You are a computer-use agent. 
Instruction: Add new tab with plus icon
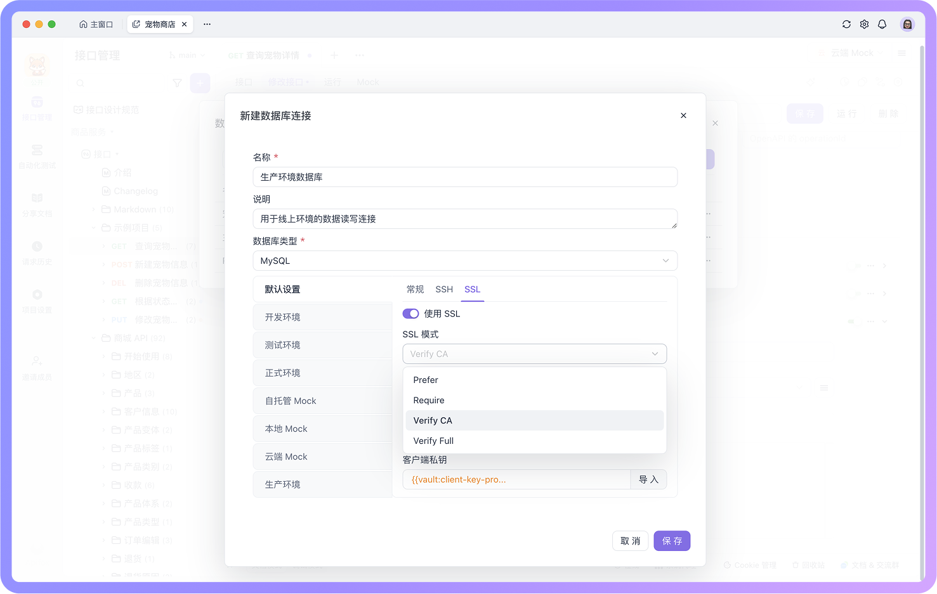point(334,55)
